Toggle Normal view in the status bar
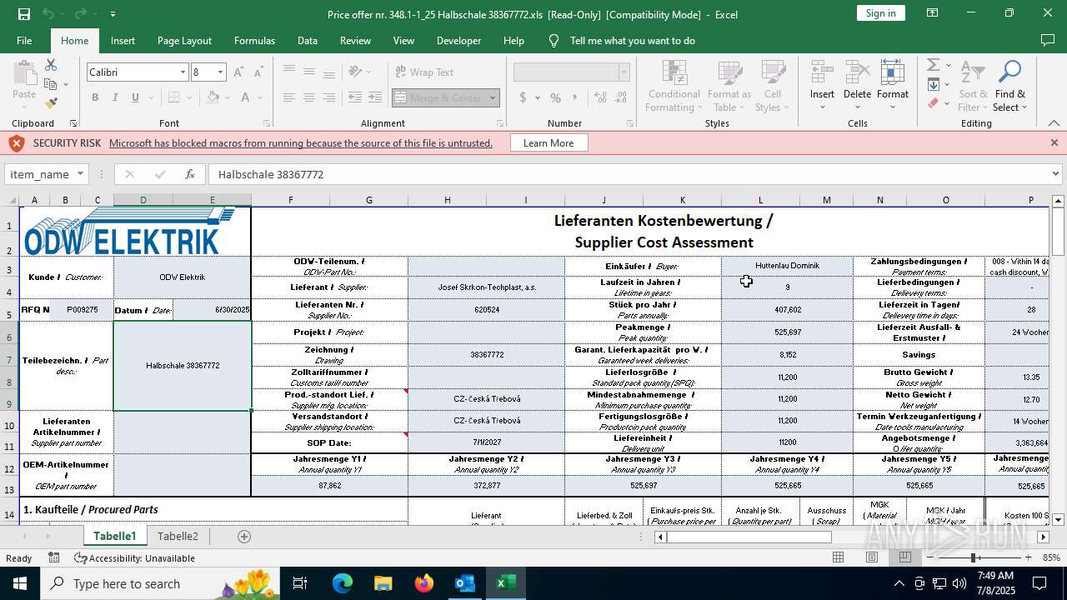This screenshot has height=600, width=1067. click(x=839, y=557)
